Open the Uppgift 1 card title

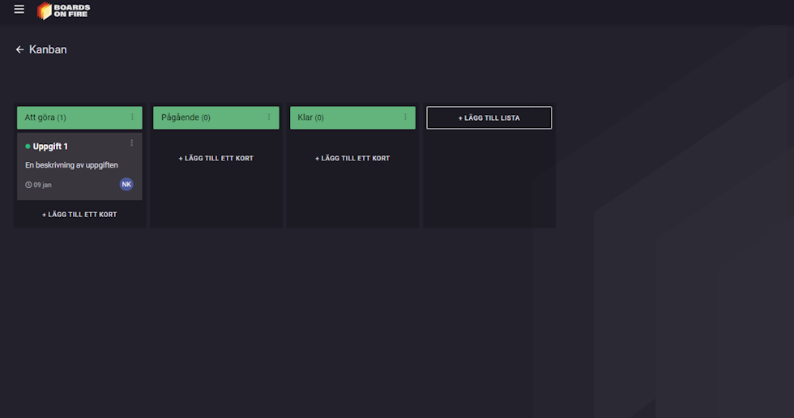(x=50, y=147)
